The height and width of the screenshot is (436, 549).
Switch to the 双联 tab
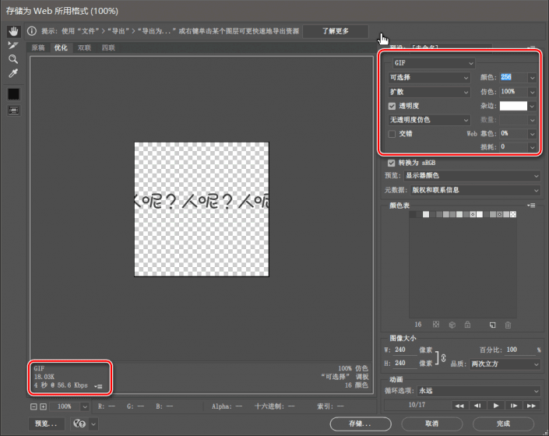pos(84,48)
